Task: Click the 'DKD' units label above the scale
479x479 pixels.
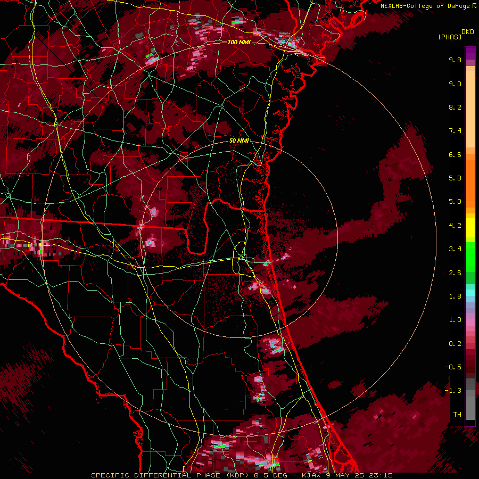Action: tap(468, 32)
